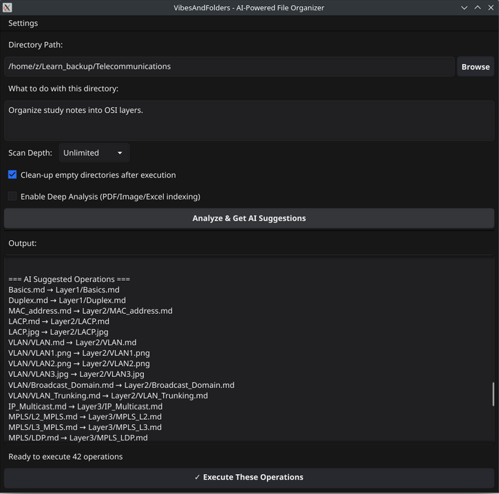
Task: Click the 'Basics.md → Layer1/Basics.md' line
Action: [x=64, y=290]
